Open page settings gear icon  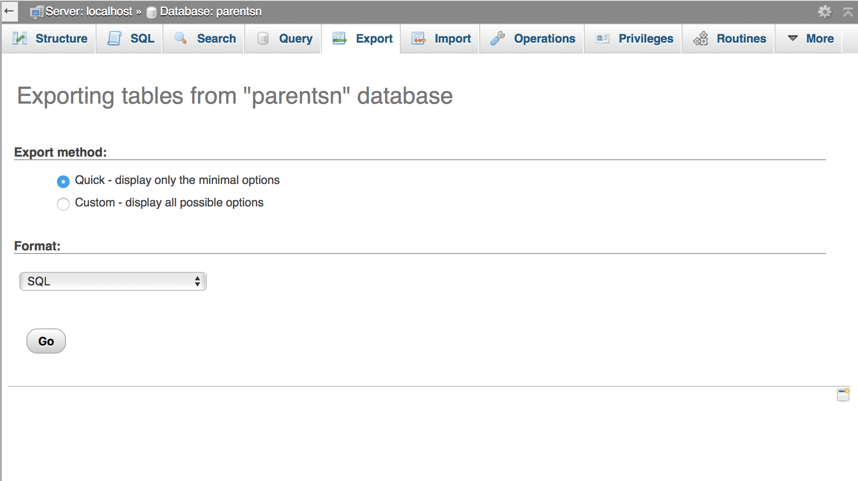point(825,12)
